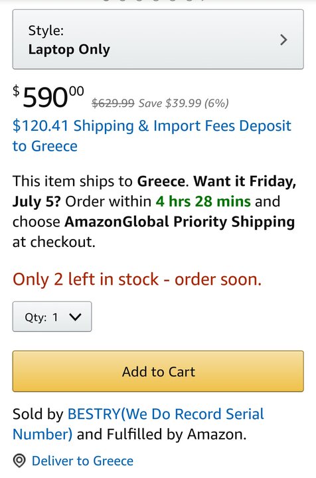Click the Save $39.99 (6%) text

(184, 104)
